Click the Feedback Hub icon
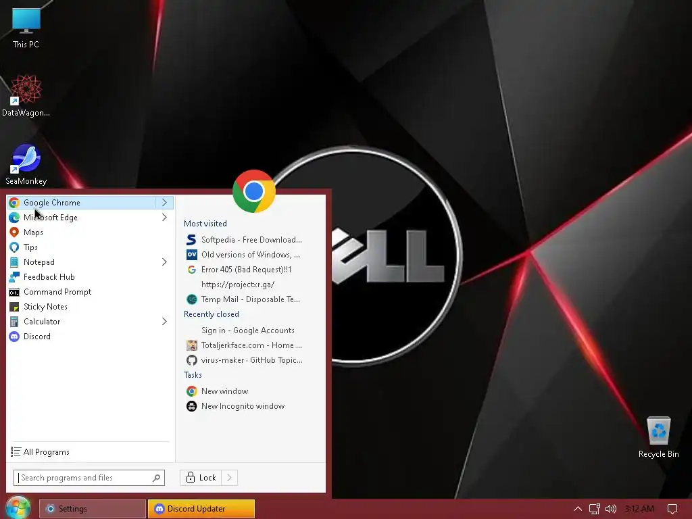692x519 pixels. (x=14, y=276)
